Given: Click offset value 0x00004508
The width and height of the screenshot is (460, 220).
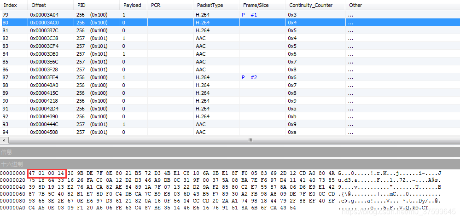Looking at the screenshot, I should (44, 132).
